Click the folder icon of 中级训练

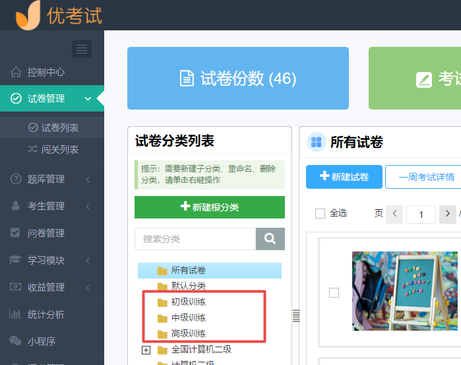pyautogui.click(x=162, y=318)
